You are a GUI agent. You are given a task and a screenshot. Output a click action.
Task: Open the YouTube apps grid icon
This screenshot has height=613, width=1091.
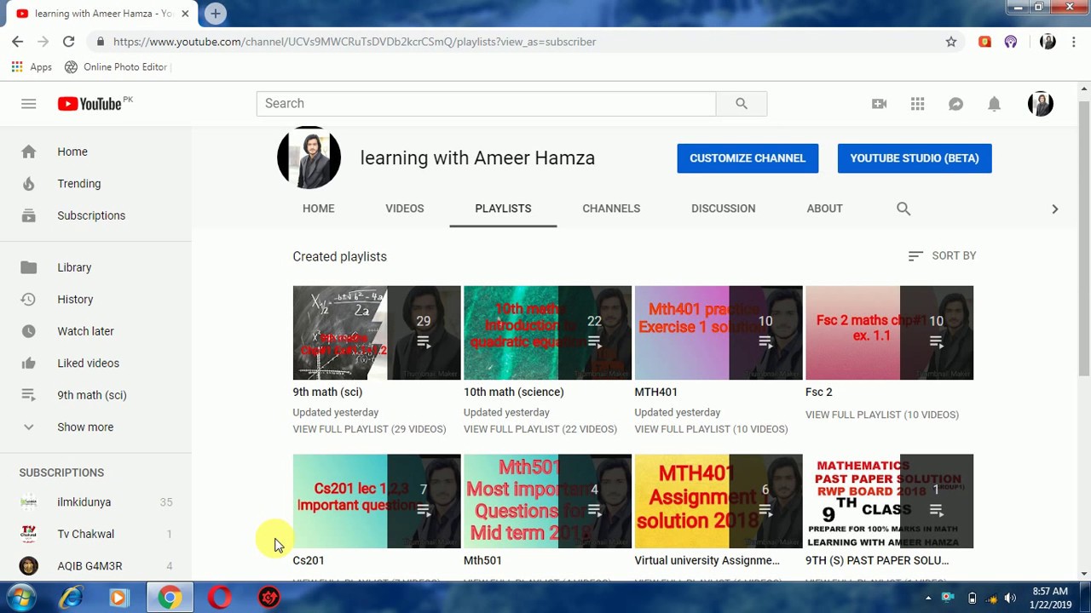click(917, 104)
